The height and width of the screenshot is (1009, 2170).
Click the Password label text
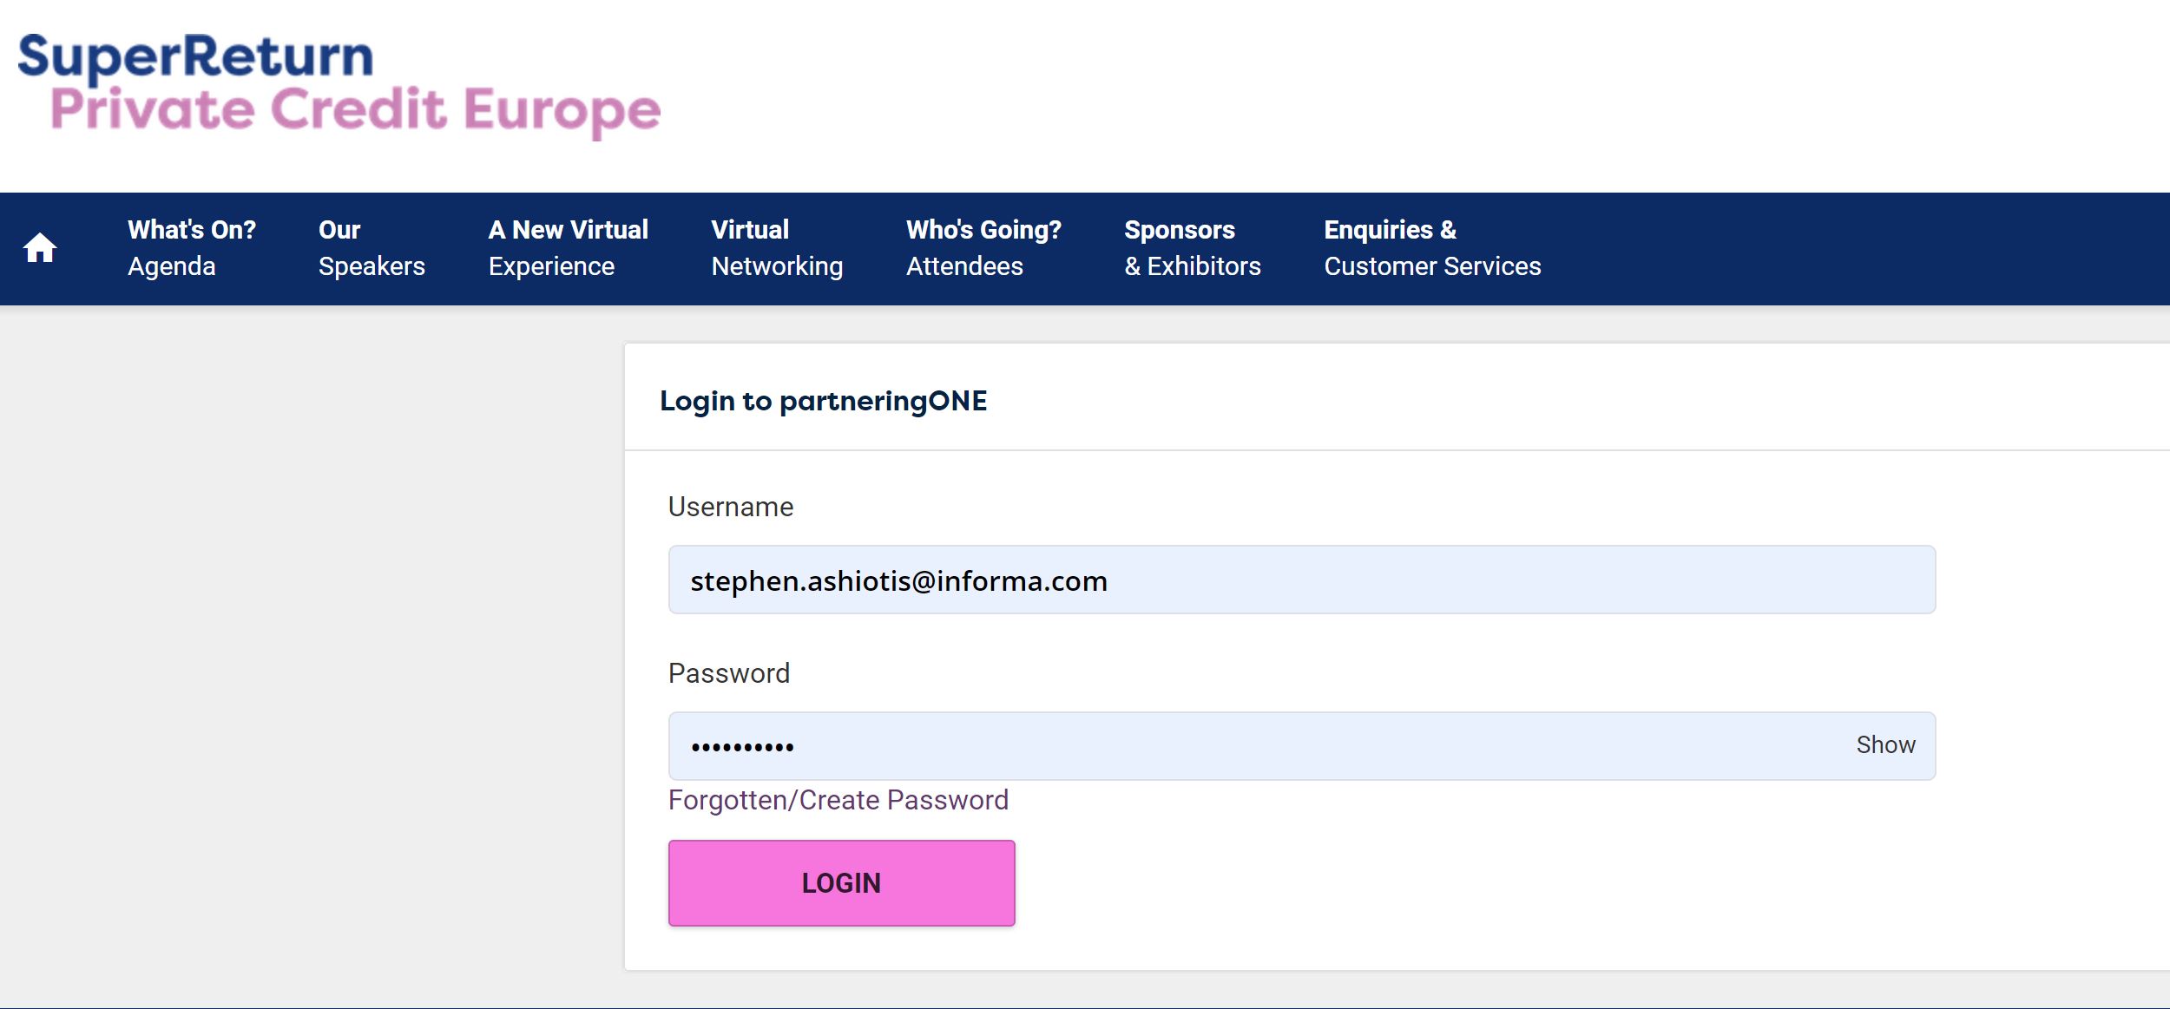point(728,673)
